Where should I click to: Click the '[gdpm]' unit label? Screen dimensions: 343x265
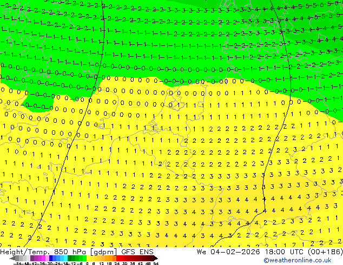104,252
